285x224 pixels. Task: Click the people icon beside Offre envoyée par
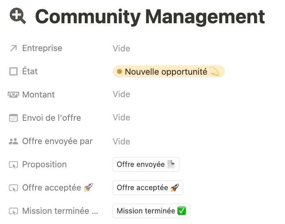pos(13,141)
